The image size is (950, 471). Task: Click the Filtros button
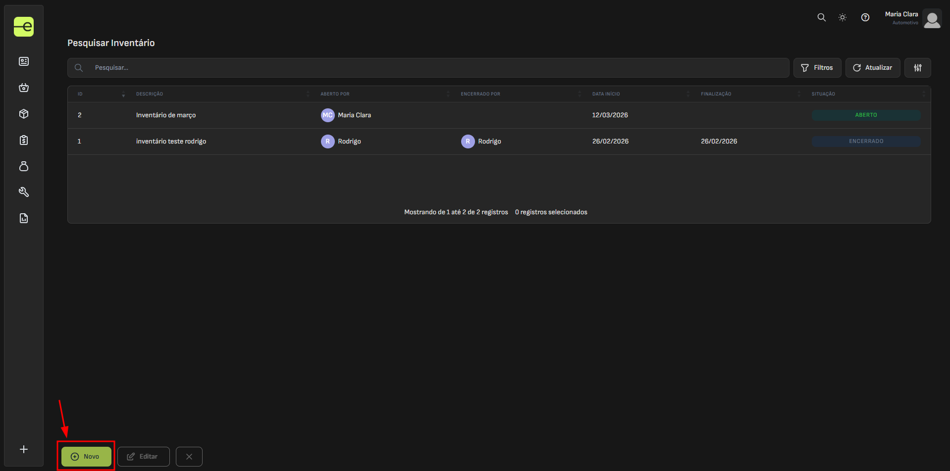tap(817, 68)
